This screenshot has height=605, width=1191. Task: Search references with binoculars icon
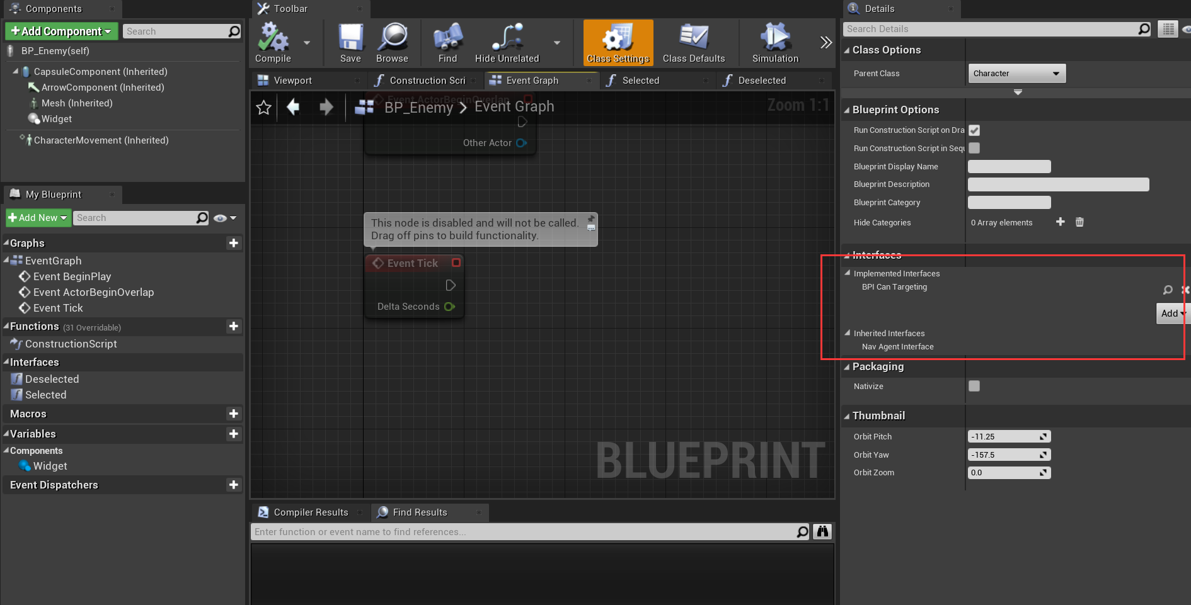tap(822, 532)
